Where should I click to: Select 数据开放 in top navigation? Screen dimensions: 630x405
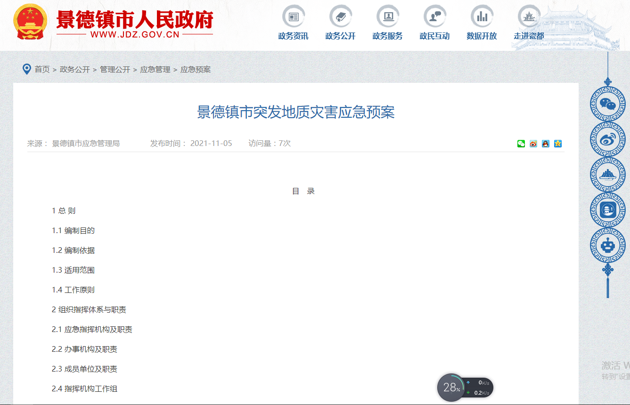[482, 24]
